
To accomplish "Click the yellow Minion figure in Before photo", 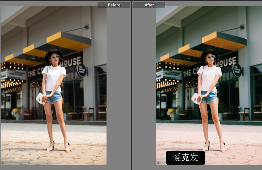I will pos(15,113).
